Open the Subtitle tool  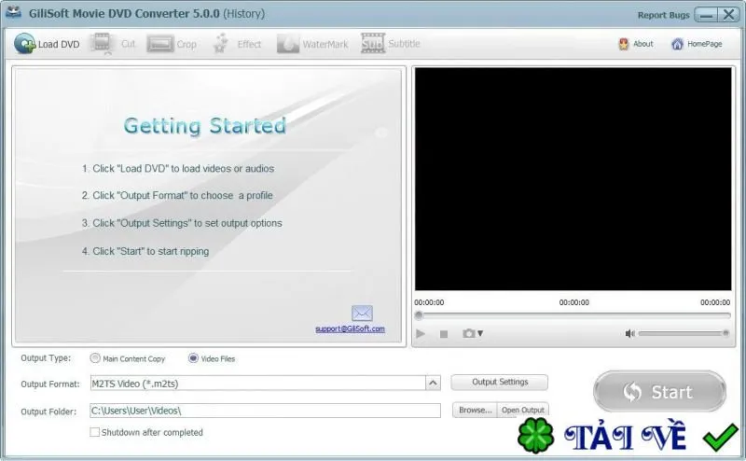pos(390,43)
